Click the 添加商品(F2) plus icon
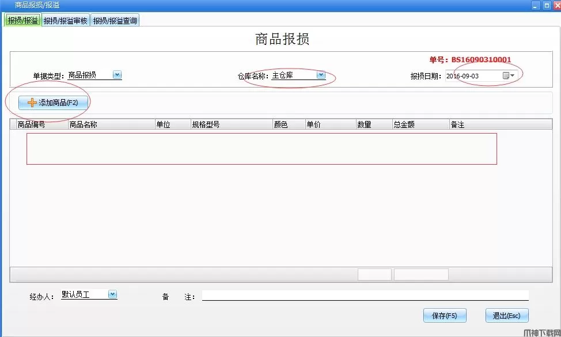Screen dimensions: 561x337 click(x=32, y=103)
